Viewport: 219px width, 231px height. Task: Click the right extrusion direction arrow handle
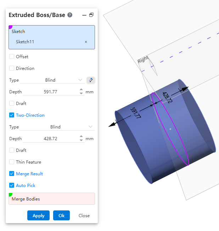point(185,89)
